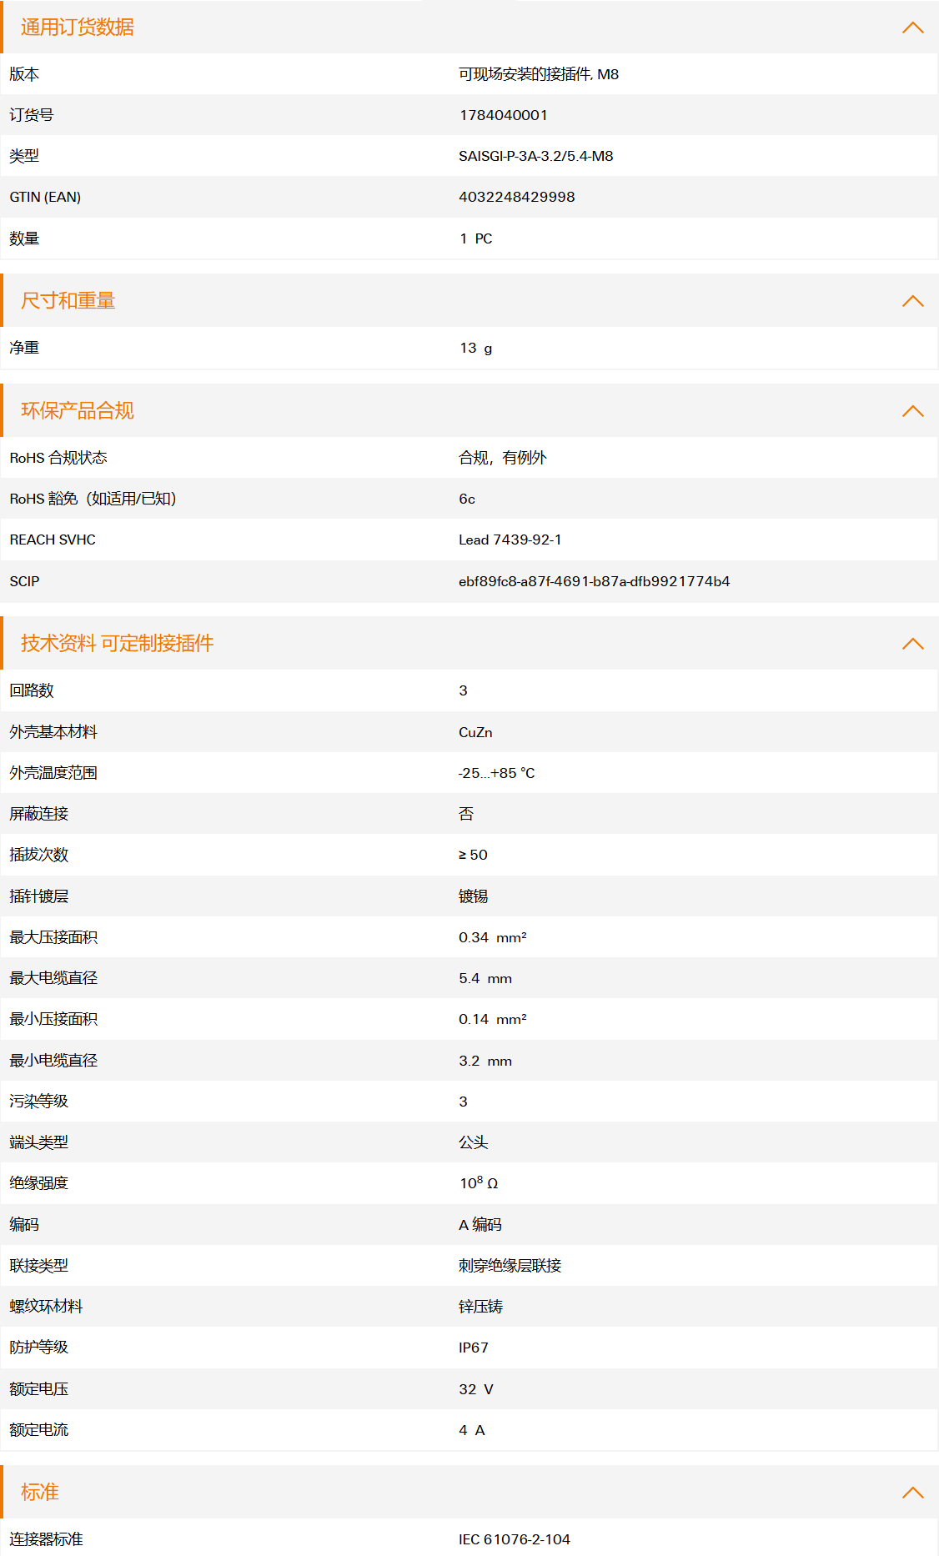Click the RoHS 豁免 (如适用/已知) label

pyautogui.click(x=93, y=499)
